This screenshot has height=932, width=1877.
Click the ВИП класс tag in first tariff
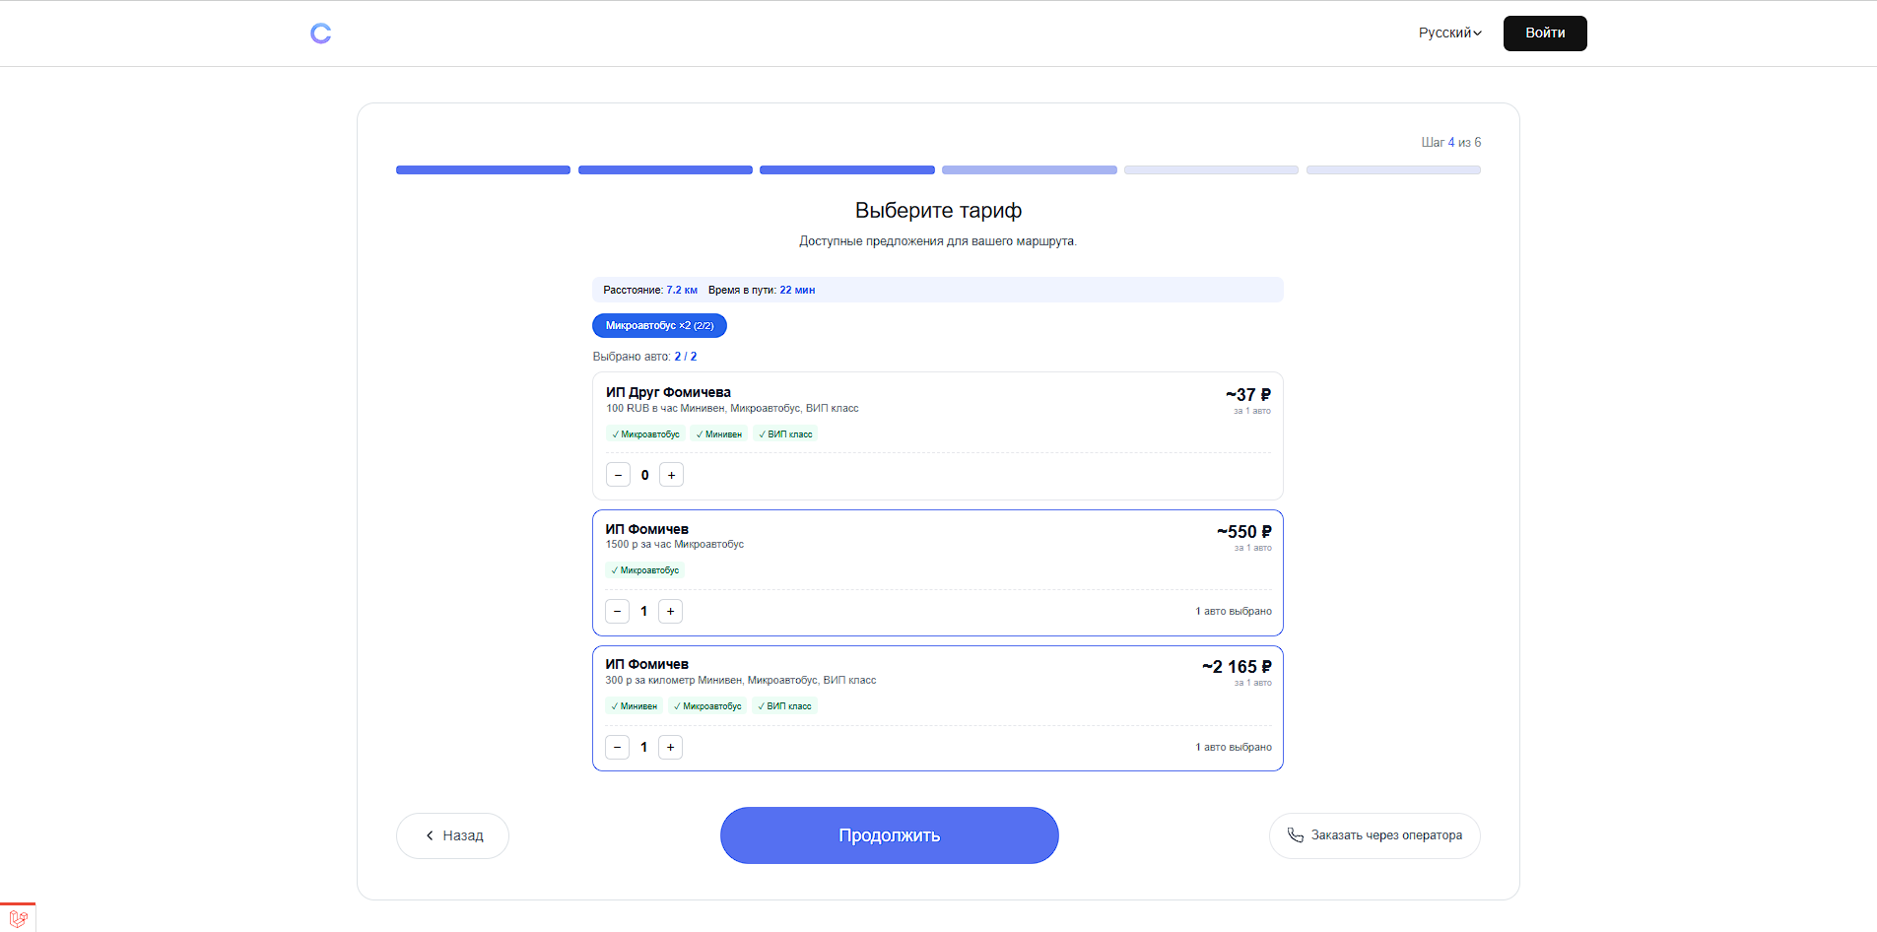tap(785, 434)
